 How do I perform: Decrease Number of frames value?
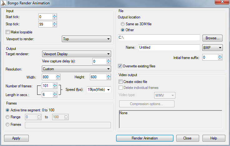point(55,87)
